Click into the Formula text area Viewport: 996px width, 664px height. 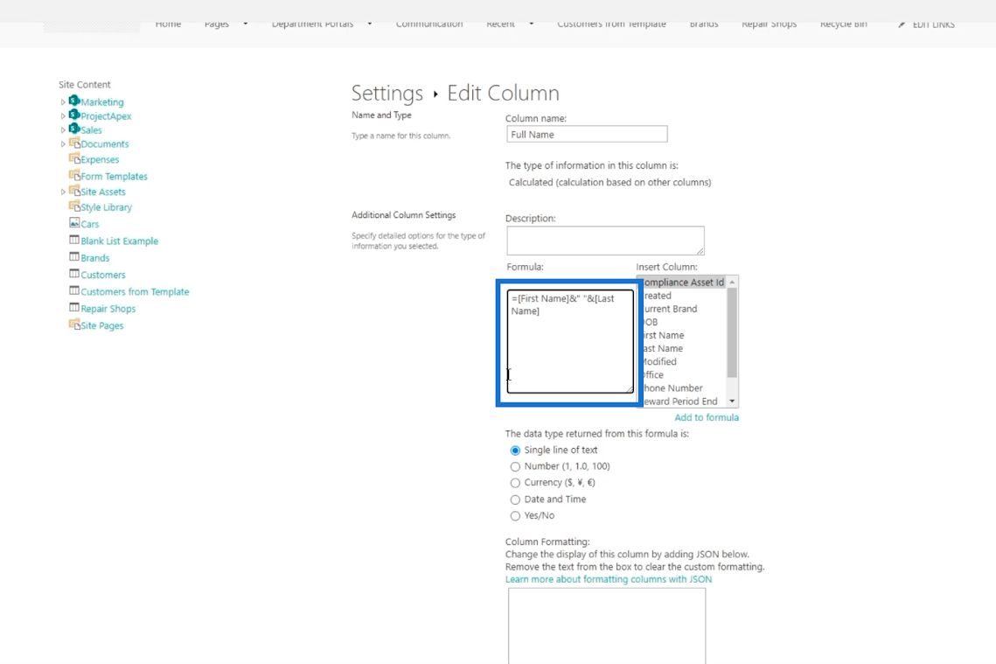coord(570,341)
